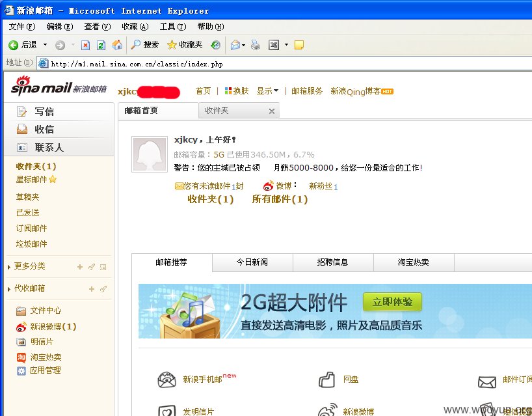Close the 收件夹 tab

[x=271, y=111]
